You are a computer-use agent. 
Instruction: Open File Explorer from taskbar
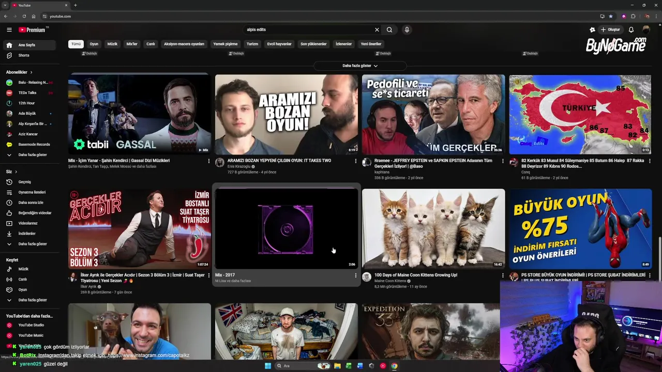tap(337, 366)
